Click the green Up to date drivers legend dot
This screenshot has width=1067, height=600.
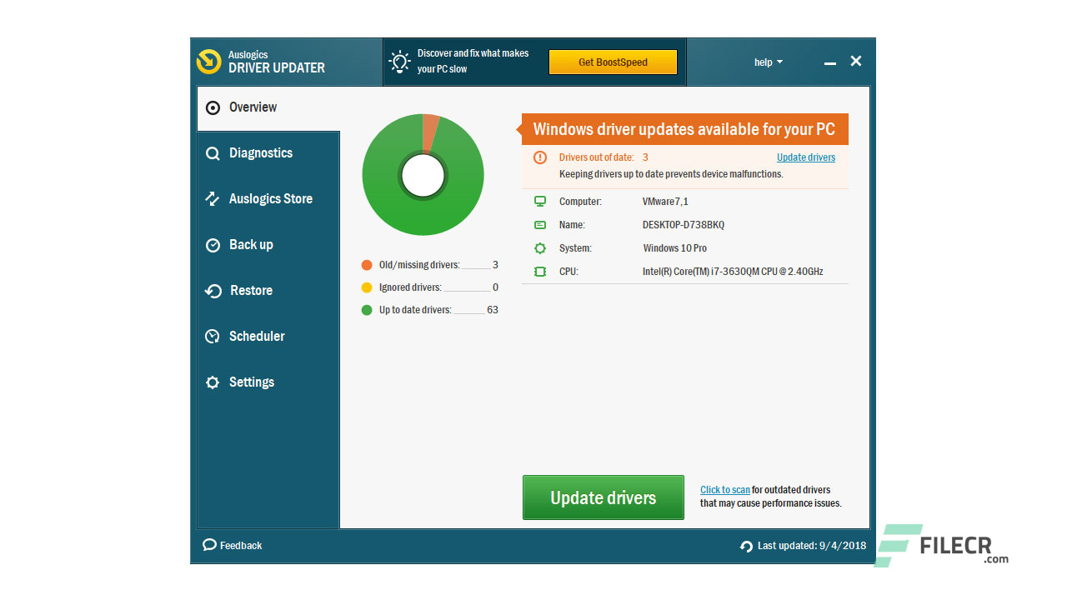367,310
